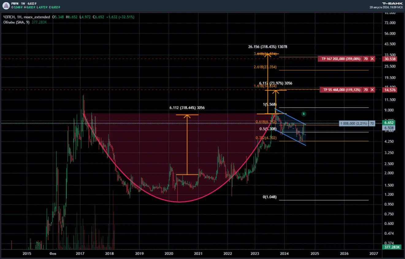Viewport: 405px width, 259px height.
Task: Click the PRFN company logo icon
Action: [x=6, y=5]
